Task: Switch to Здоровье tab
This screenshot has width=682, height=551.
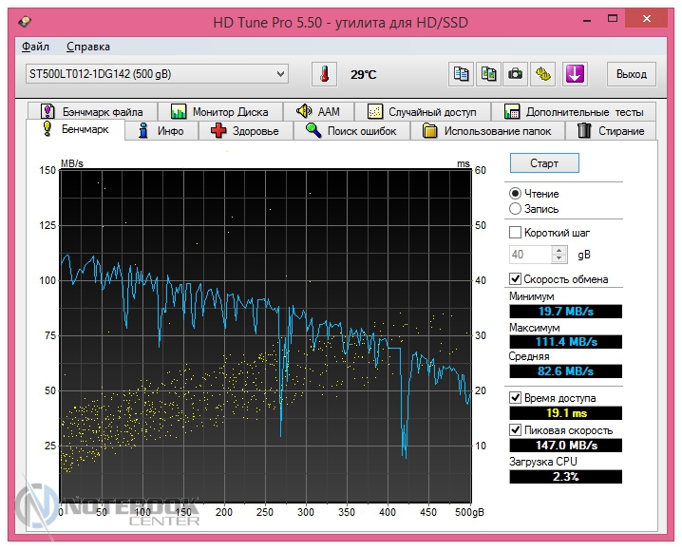Action: coord(245,131)
